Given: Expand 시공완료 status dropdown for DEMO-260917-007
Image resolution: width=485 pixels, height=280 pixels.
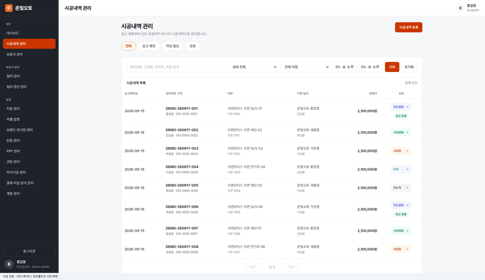Looking at the screenshot, I should [x=401, y=231].
